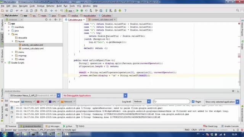Click the Help question mark icon

click(x=125, y=11)
